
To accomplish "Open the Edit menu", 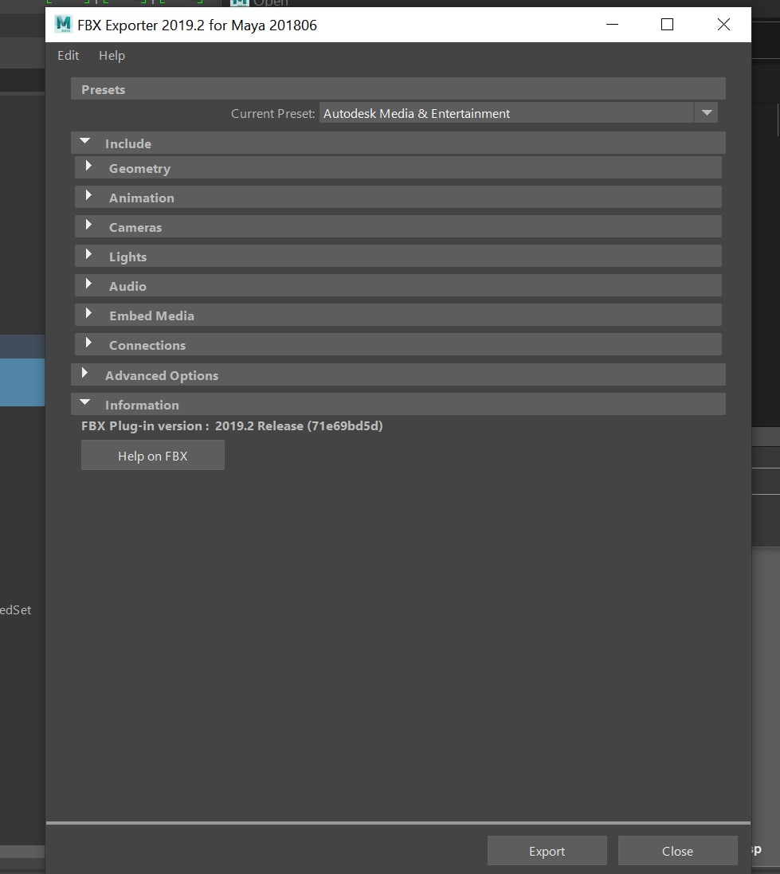I will pos(68,55).
